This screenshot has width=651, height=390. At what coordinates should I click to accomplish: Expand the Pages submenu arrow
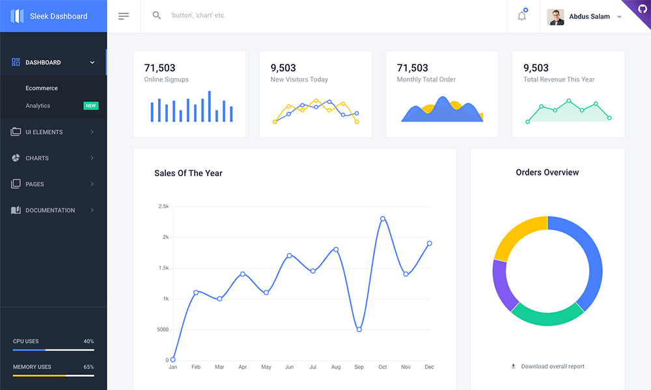click(92, 184)
